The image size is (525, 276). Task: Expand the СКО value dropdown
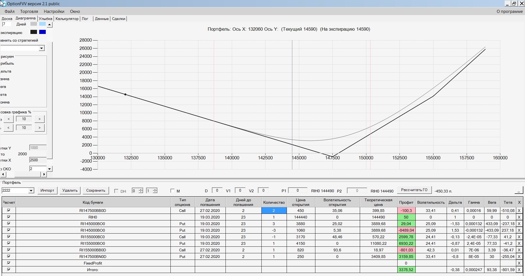point(50,169)
